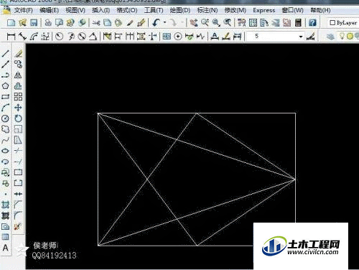Click the Tolerance icon in dimension toolbar
This screenshot has height=270, width=359.
click(167, 37)
